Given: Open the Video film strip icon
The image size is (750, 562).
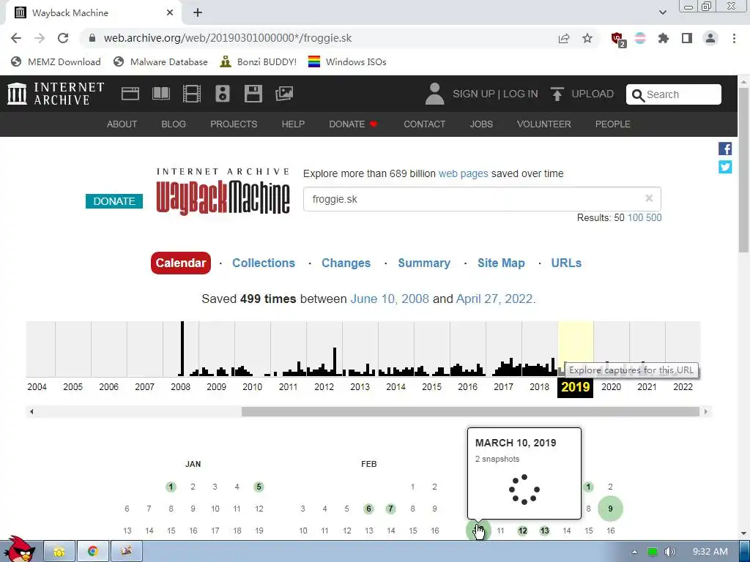Looking at the screenshot, I should click(192, 94).
